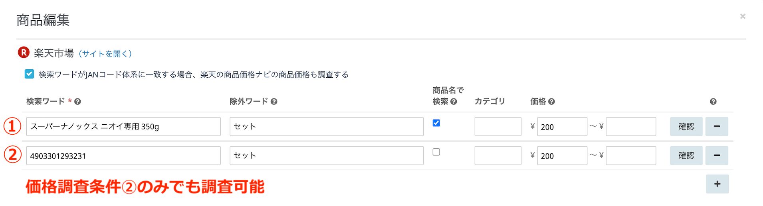763x206 pixels.
Task: Click help icon next to 検索ワード label
Action: (78, 102)
